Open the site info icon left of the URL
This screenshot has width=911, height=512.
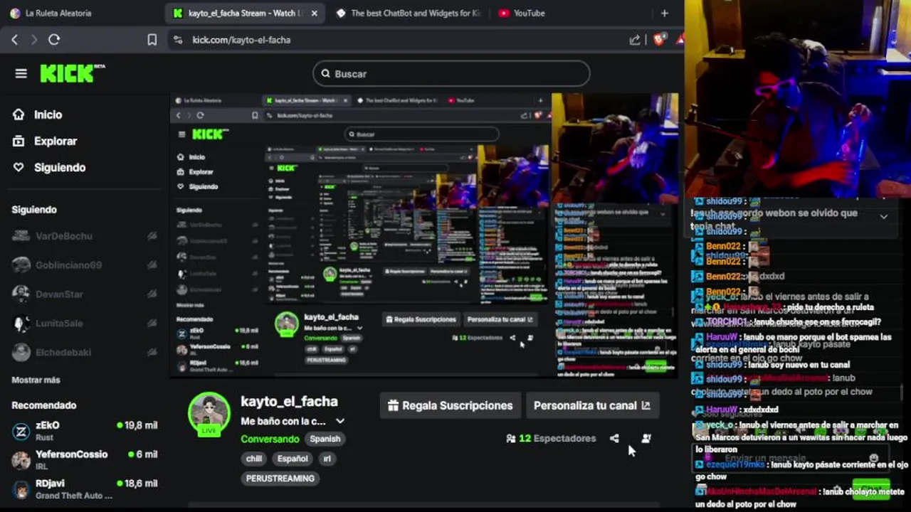click(x=178, y=40)
